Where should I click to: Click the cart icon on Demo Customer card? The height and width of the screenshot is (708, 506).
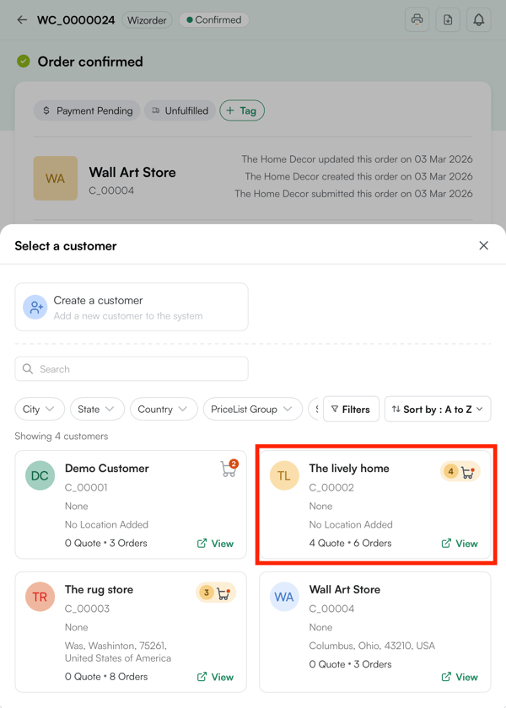(x=229, y=469)
